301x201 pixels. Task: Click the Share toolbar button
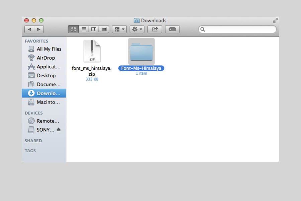155,29
